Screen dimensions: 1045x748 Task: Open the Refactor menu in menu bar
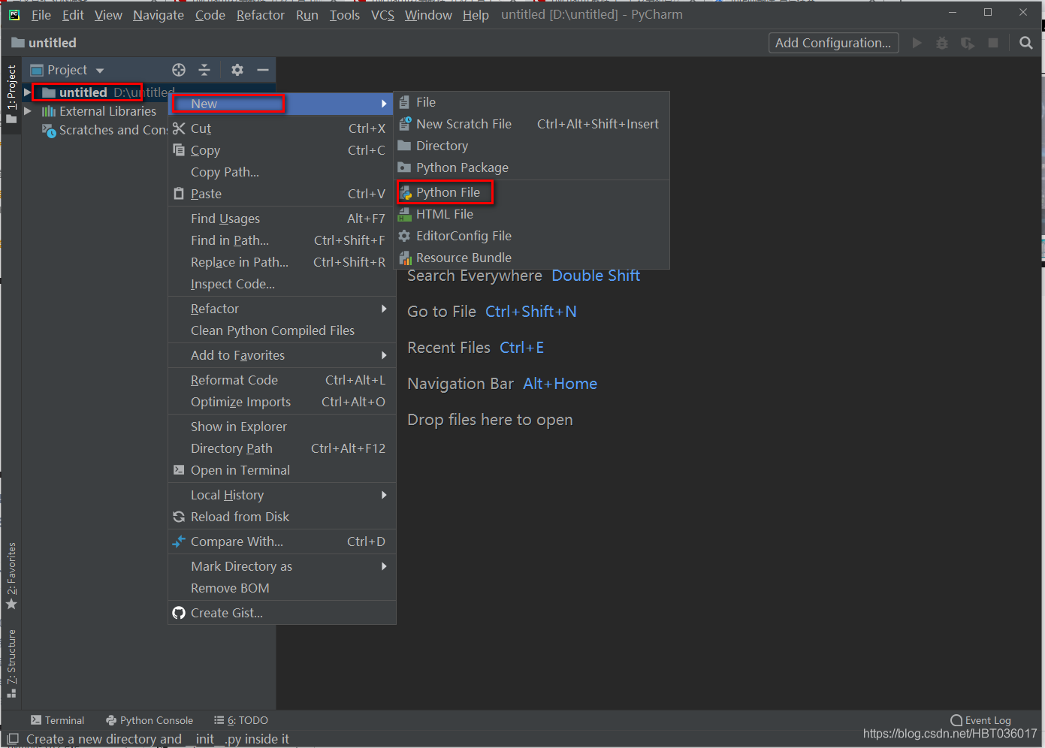pyautogui.click(x=261, y=15)
